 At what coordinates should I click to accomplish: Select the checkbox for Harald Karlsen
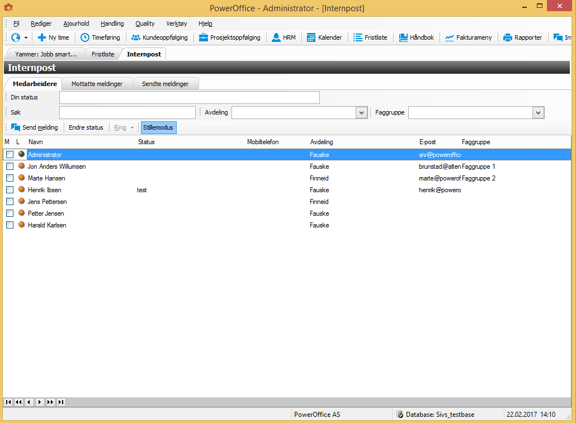click(x=10, y=225)
